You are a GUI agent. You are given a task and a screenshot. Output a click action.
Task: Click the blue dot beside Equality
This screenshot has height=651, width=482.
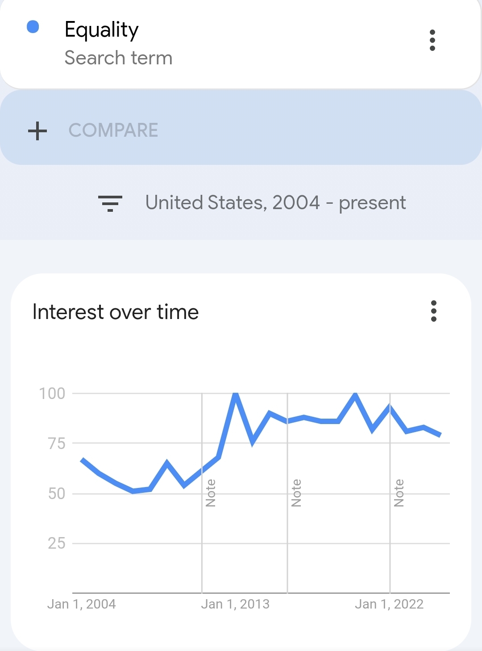click(33, 27)
